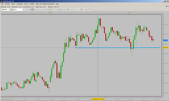
Task: Expand the ruler tool dropdown arrow
Action: [x=57, y=9]
